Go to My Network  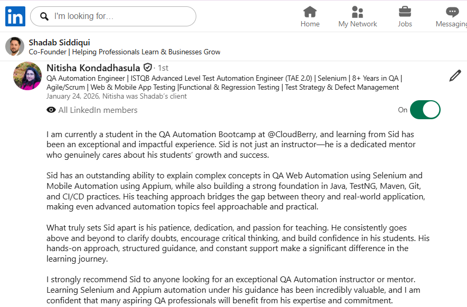(358, 16)
